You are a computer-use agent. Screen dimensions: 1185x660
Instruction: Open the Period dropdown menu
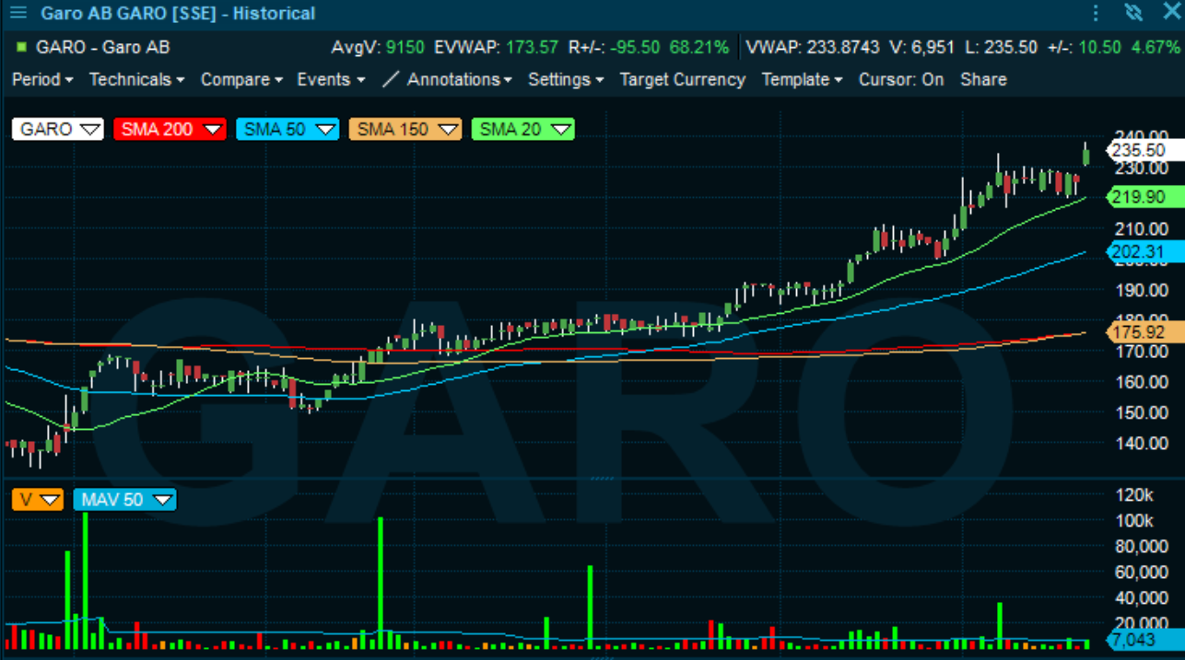[41, 79]
